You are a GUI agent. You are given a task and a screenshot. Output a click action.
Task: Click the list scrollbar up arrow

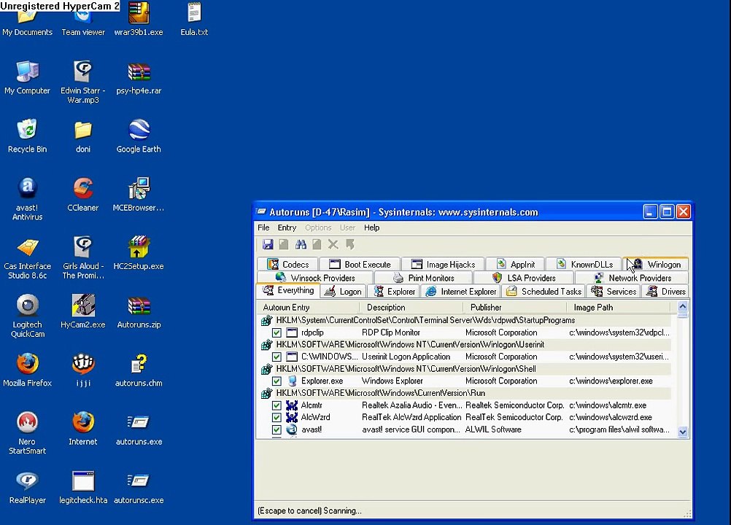(683, 306)
